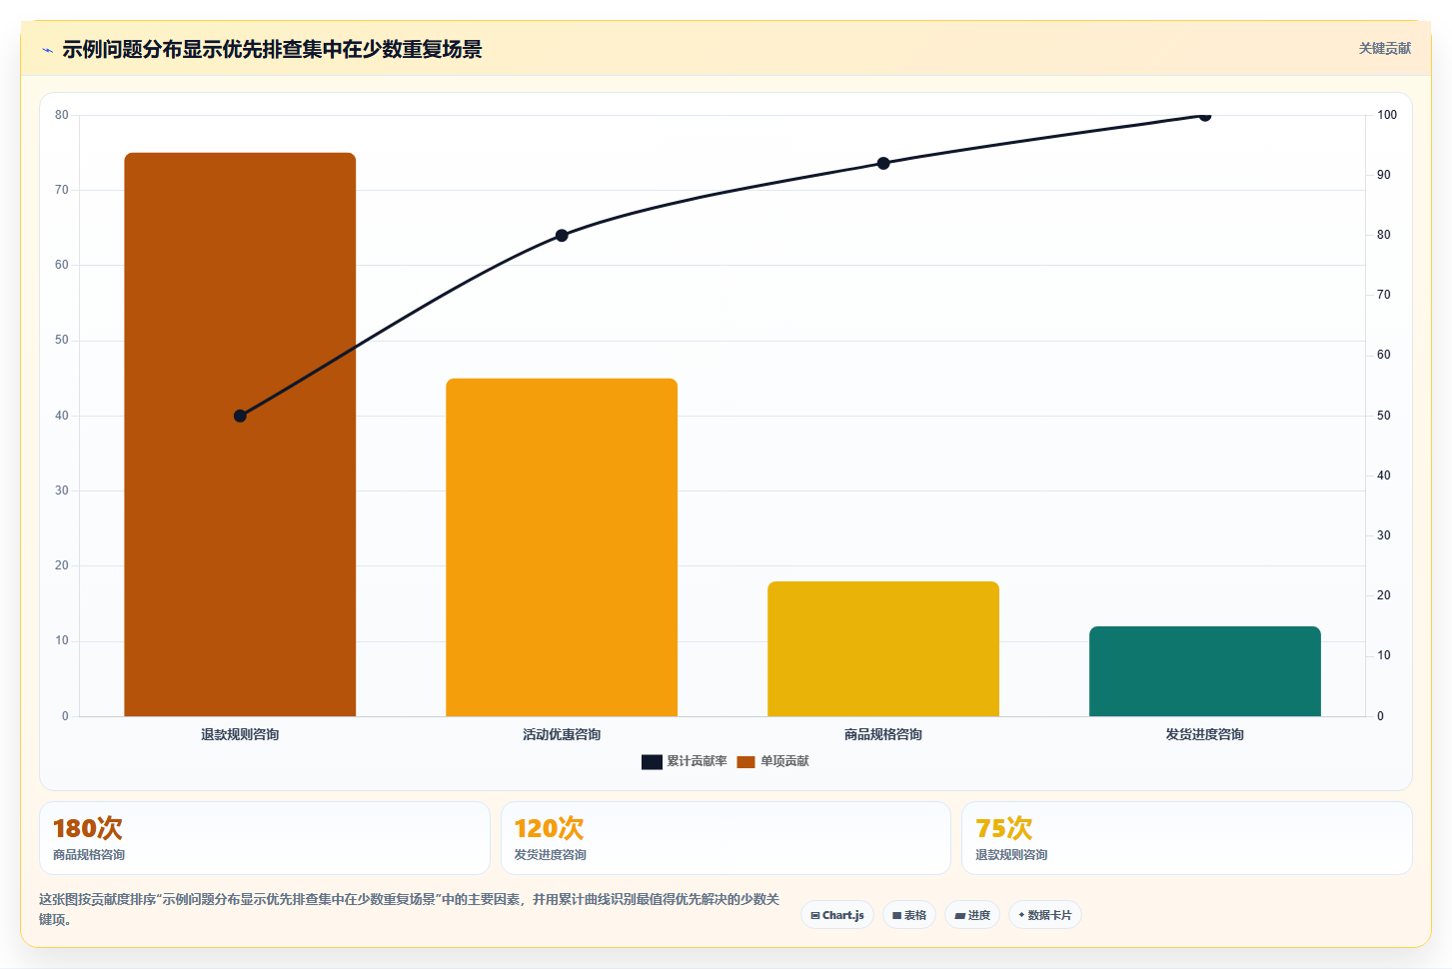Click the 退款规则咨询 x-axis label
The width and height of the screenshot is (1452, 969).
240,734
